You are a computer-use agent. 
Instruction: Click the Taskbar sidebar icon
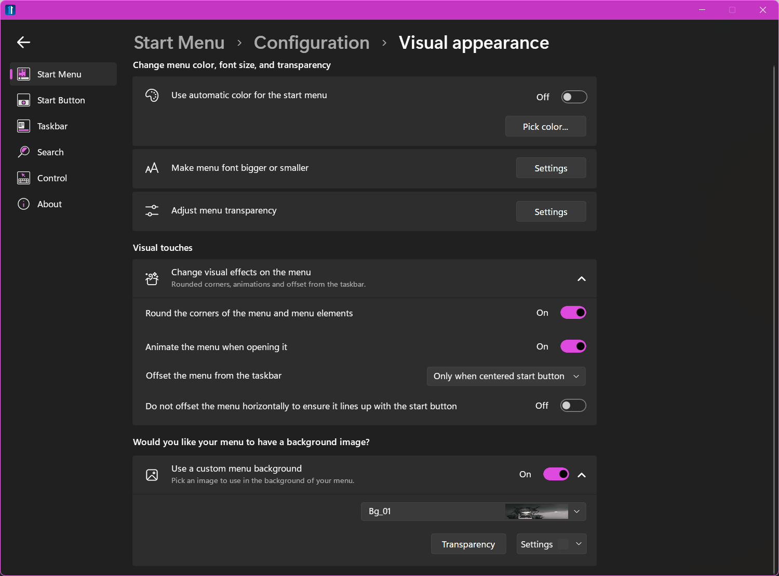tap(24, 126)
